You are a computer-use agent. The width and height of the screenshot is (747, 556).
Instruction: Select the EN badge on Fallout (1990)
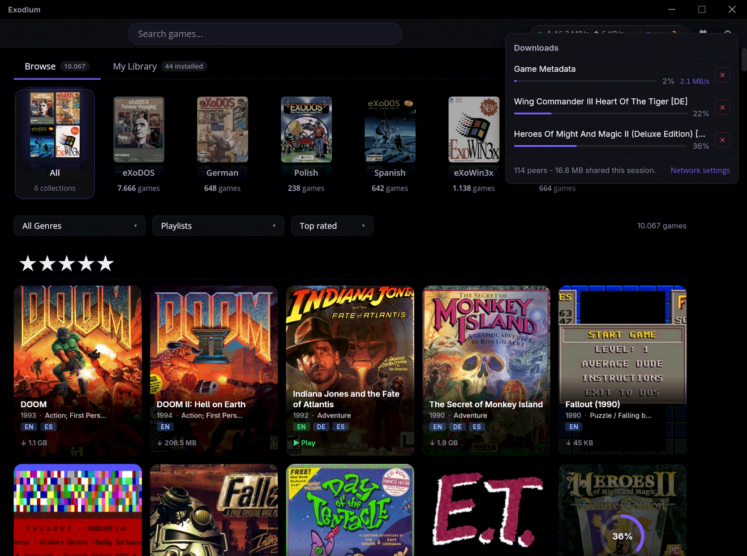(574, 427)
